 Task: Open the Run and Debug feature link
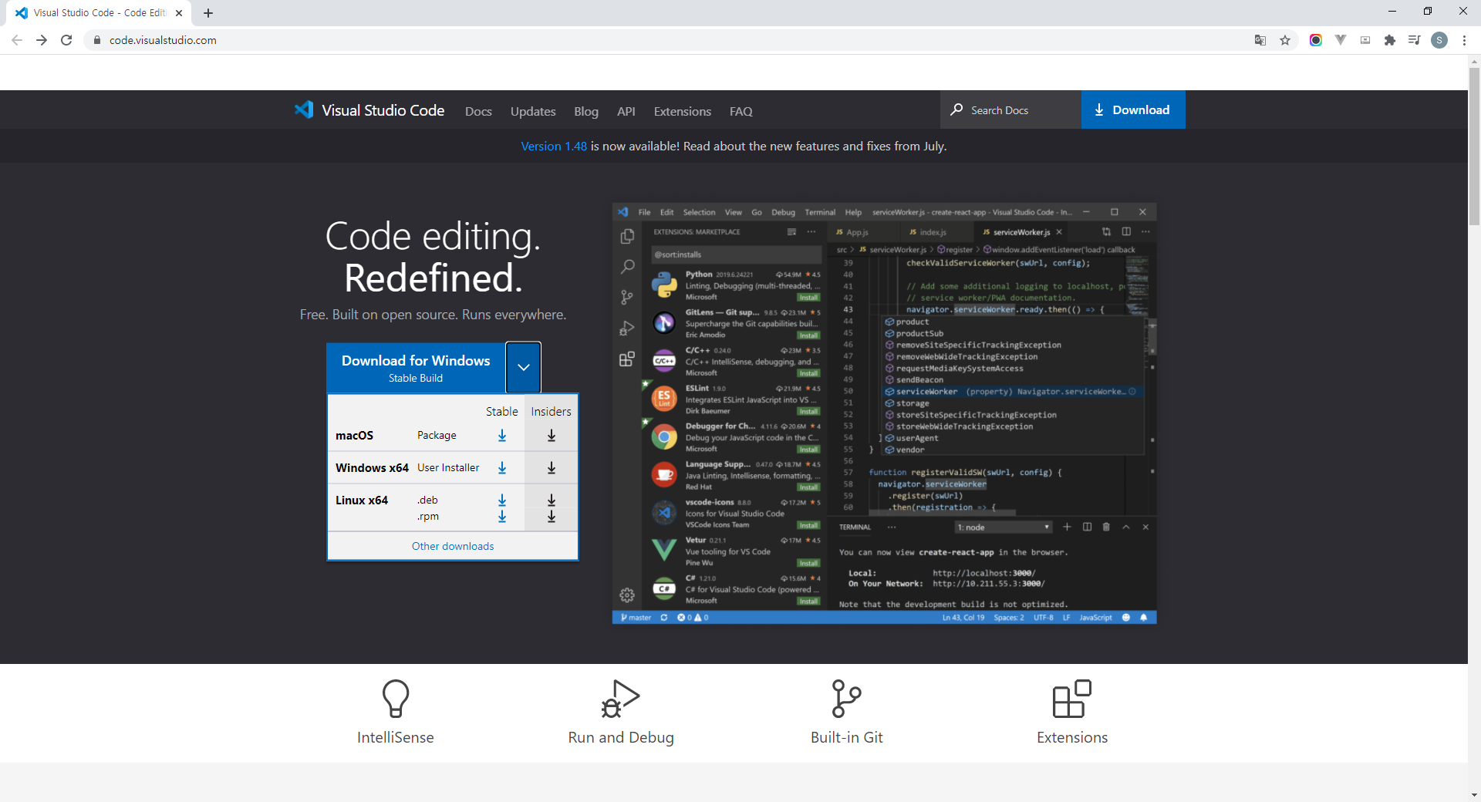coord(621,737)
